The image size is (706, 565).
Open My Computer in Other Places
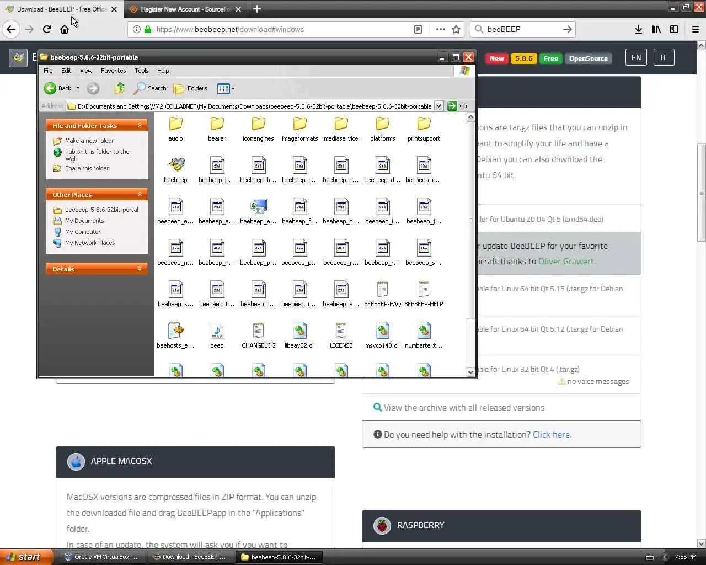pos(77,232)
